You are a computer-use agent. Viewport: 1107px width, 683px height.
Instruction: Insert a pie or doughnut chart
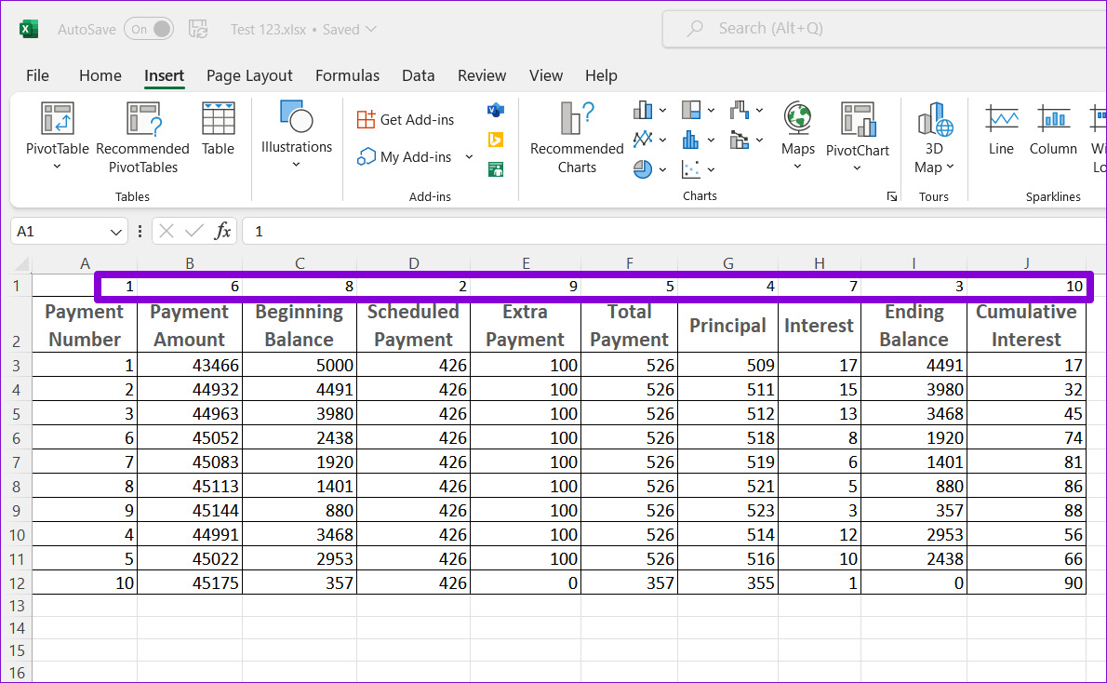pos(643,169)
